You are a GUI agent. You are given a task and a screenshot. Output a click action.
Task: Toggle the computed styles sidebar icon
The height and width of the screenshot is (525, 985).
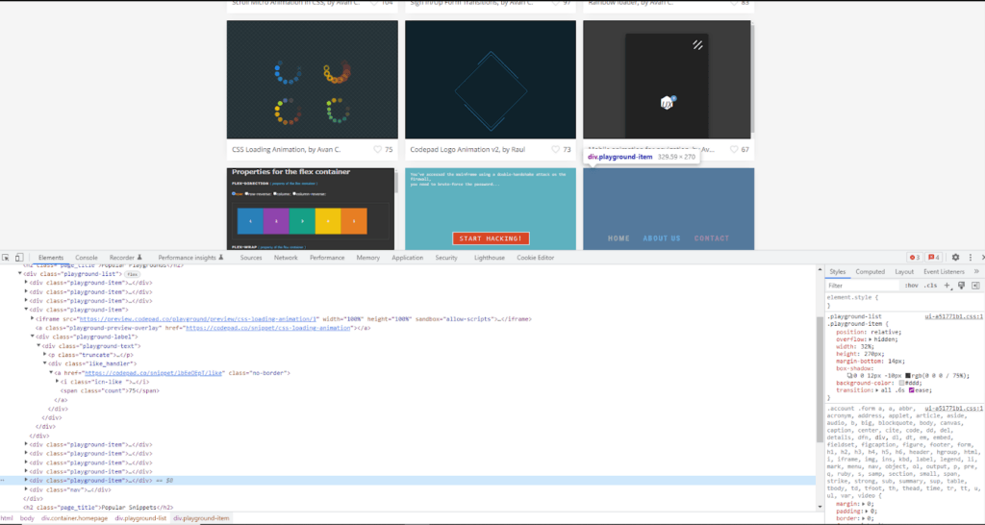pyautogui.click(x=975, y=286)
